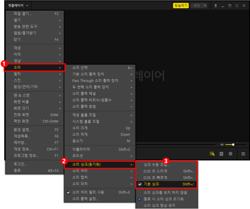
Task: Click the playback seek bar
Action: [176, 145]
